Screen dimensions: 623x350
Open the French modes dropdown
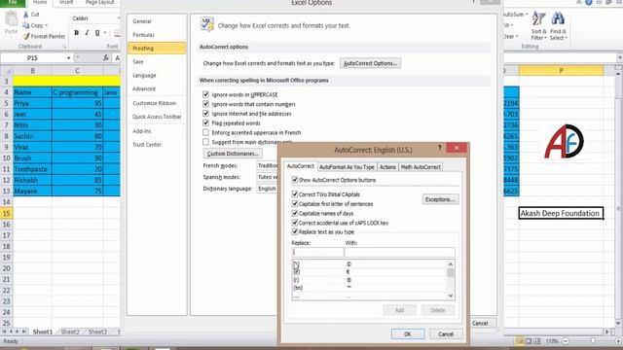pos(268,165)
